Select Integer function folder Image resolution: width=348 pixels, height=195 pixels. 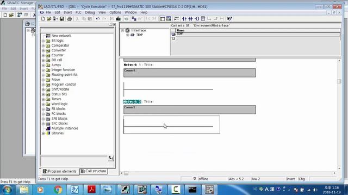click(x=63, y=70)
